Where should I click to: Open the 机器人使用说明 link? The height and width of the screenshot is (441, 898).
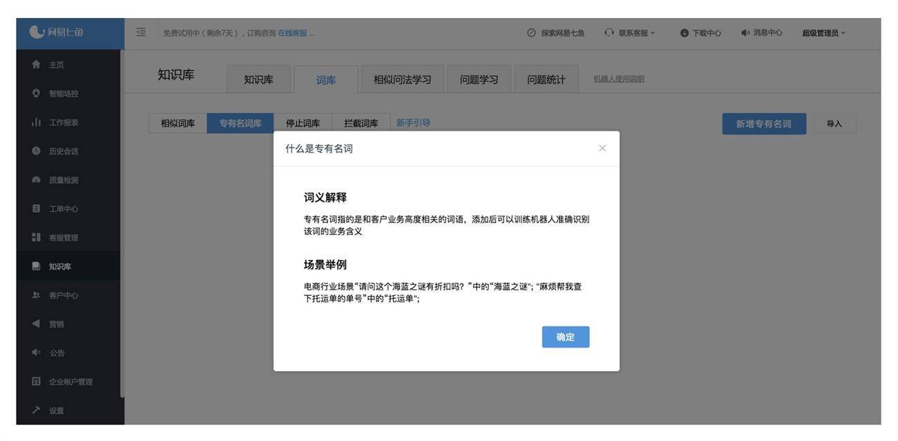[x=619, y=79]
